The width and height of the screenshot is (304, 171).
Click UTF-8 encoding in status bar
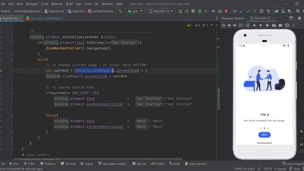[x=268, y=169]
